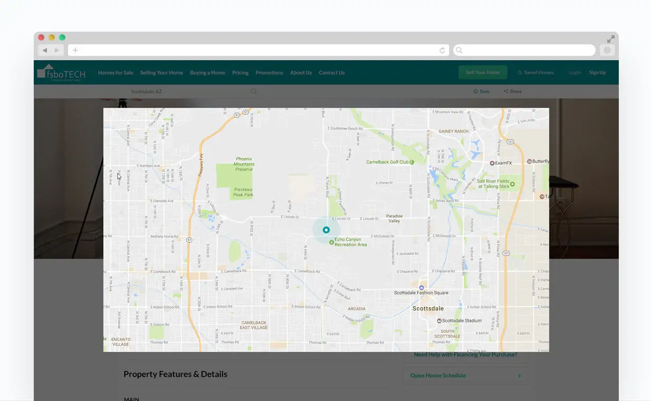Open the Saved Homes link
The width and height of the screenshot is (651, 401).
point(536,73)
